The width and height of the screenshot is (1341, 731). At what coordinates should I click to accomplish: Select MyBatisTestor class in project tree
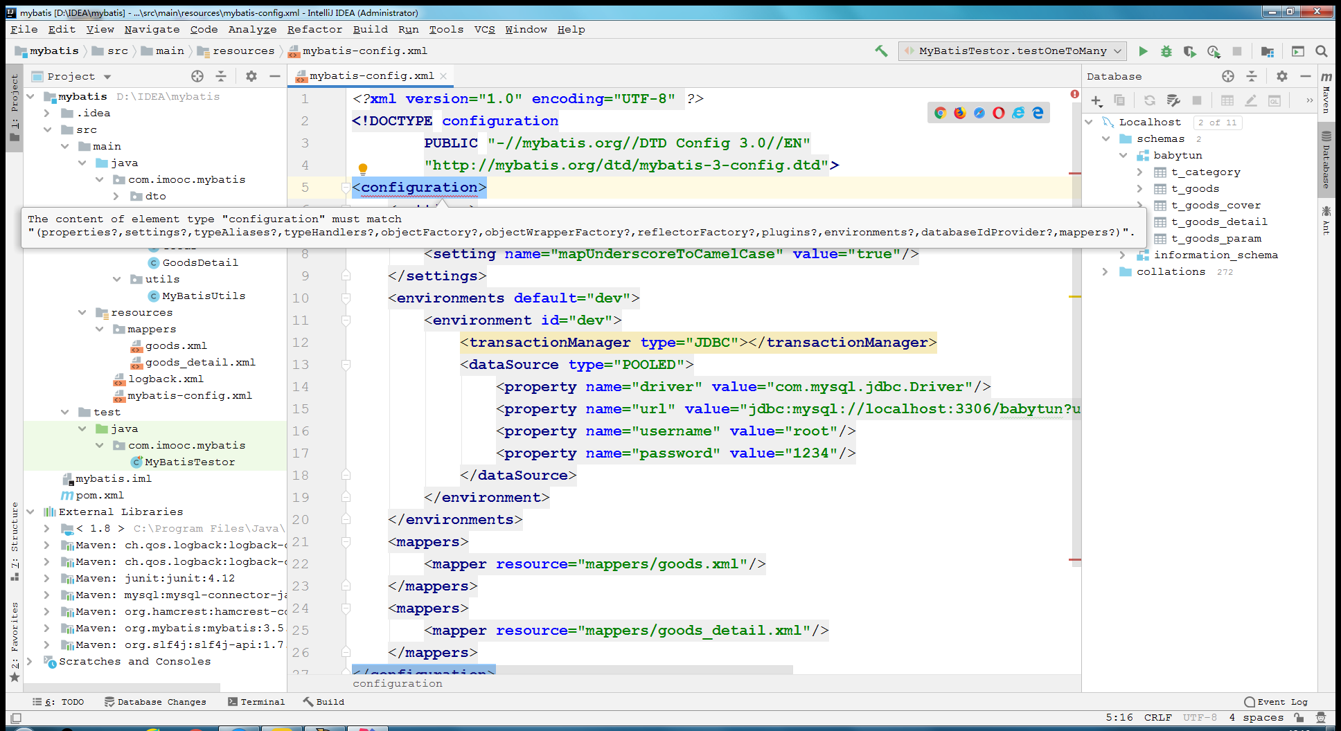pyautogui.click(x=190, y=462)
